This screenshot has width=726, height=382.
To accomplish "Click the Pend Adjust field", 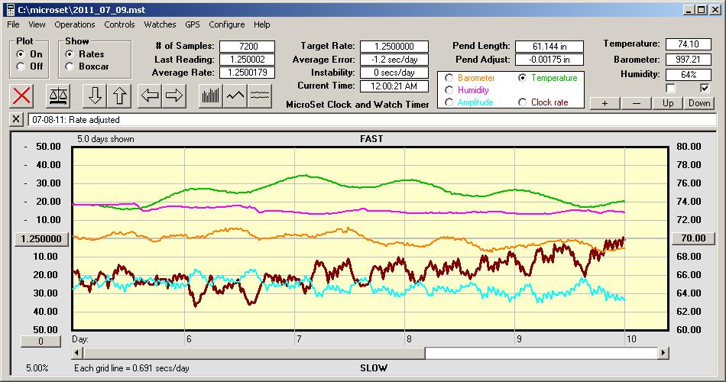I will [549, 60].
